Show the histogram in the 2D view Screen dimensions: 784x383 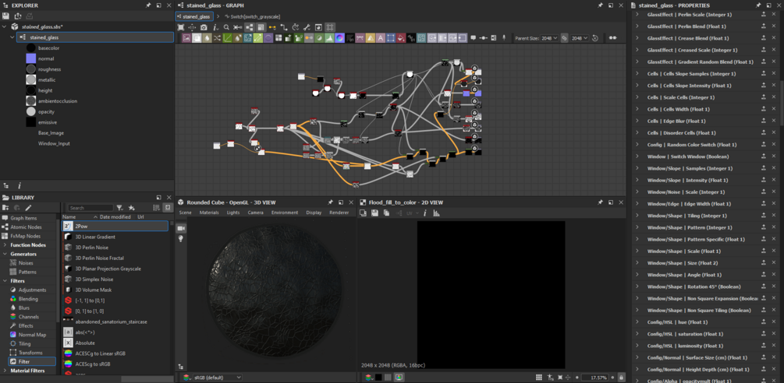[436, 213]
